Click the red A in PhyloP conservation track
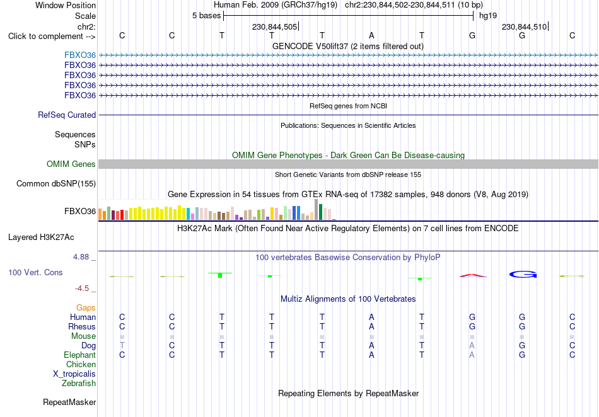 472,275
